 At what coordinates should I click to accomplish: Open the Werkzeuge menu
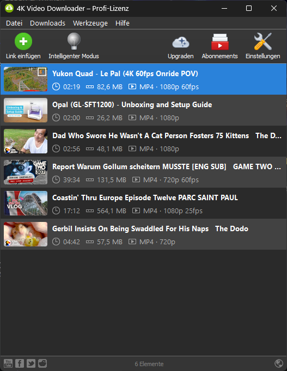[x=90, y=23]
